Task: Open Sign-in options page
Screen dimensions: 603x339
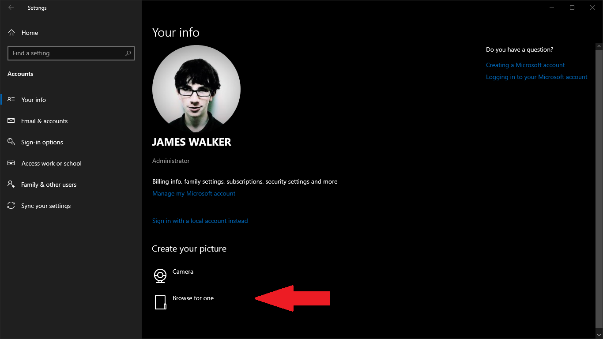Action: click(x=42, y=142)
